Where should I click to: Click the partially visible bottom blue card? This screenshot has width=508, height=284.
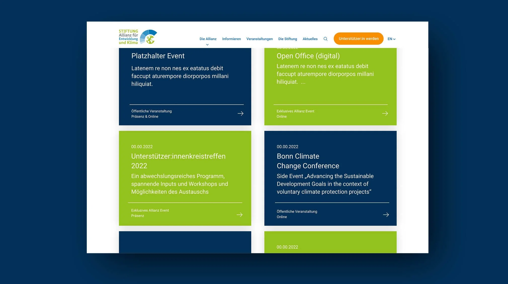pyautogui.click(x=185, y=242)
